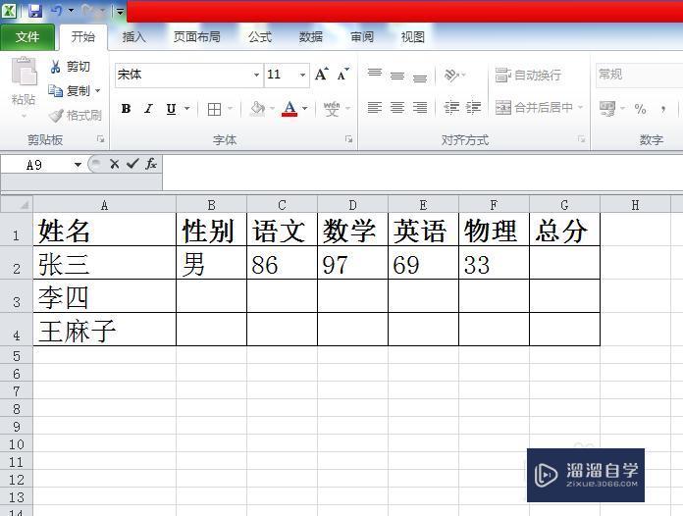Toggle 自动换行 wrap text
683x516 pixels.
(528, 75)
